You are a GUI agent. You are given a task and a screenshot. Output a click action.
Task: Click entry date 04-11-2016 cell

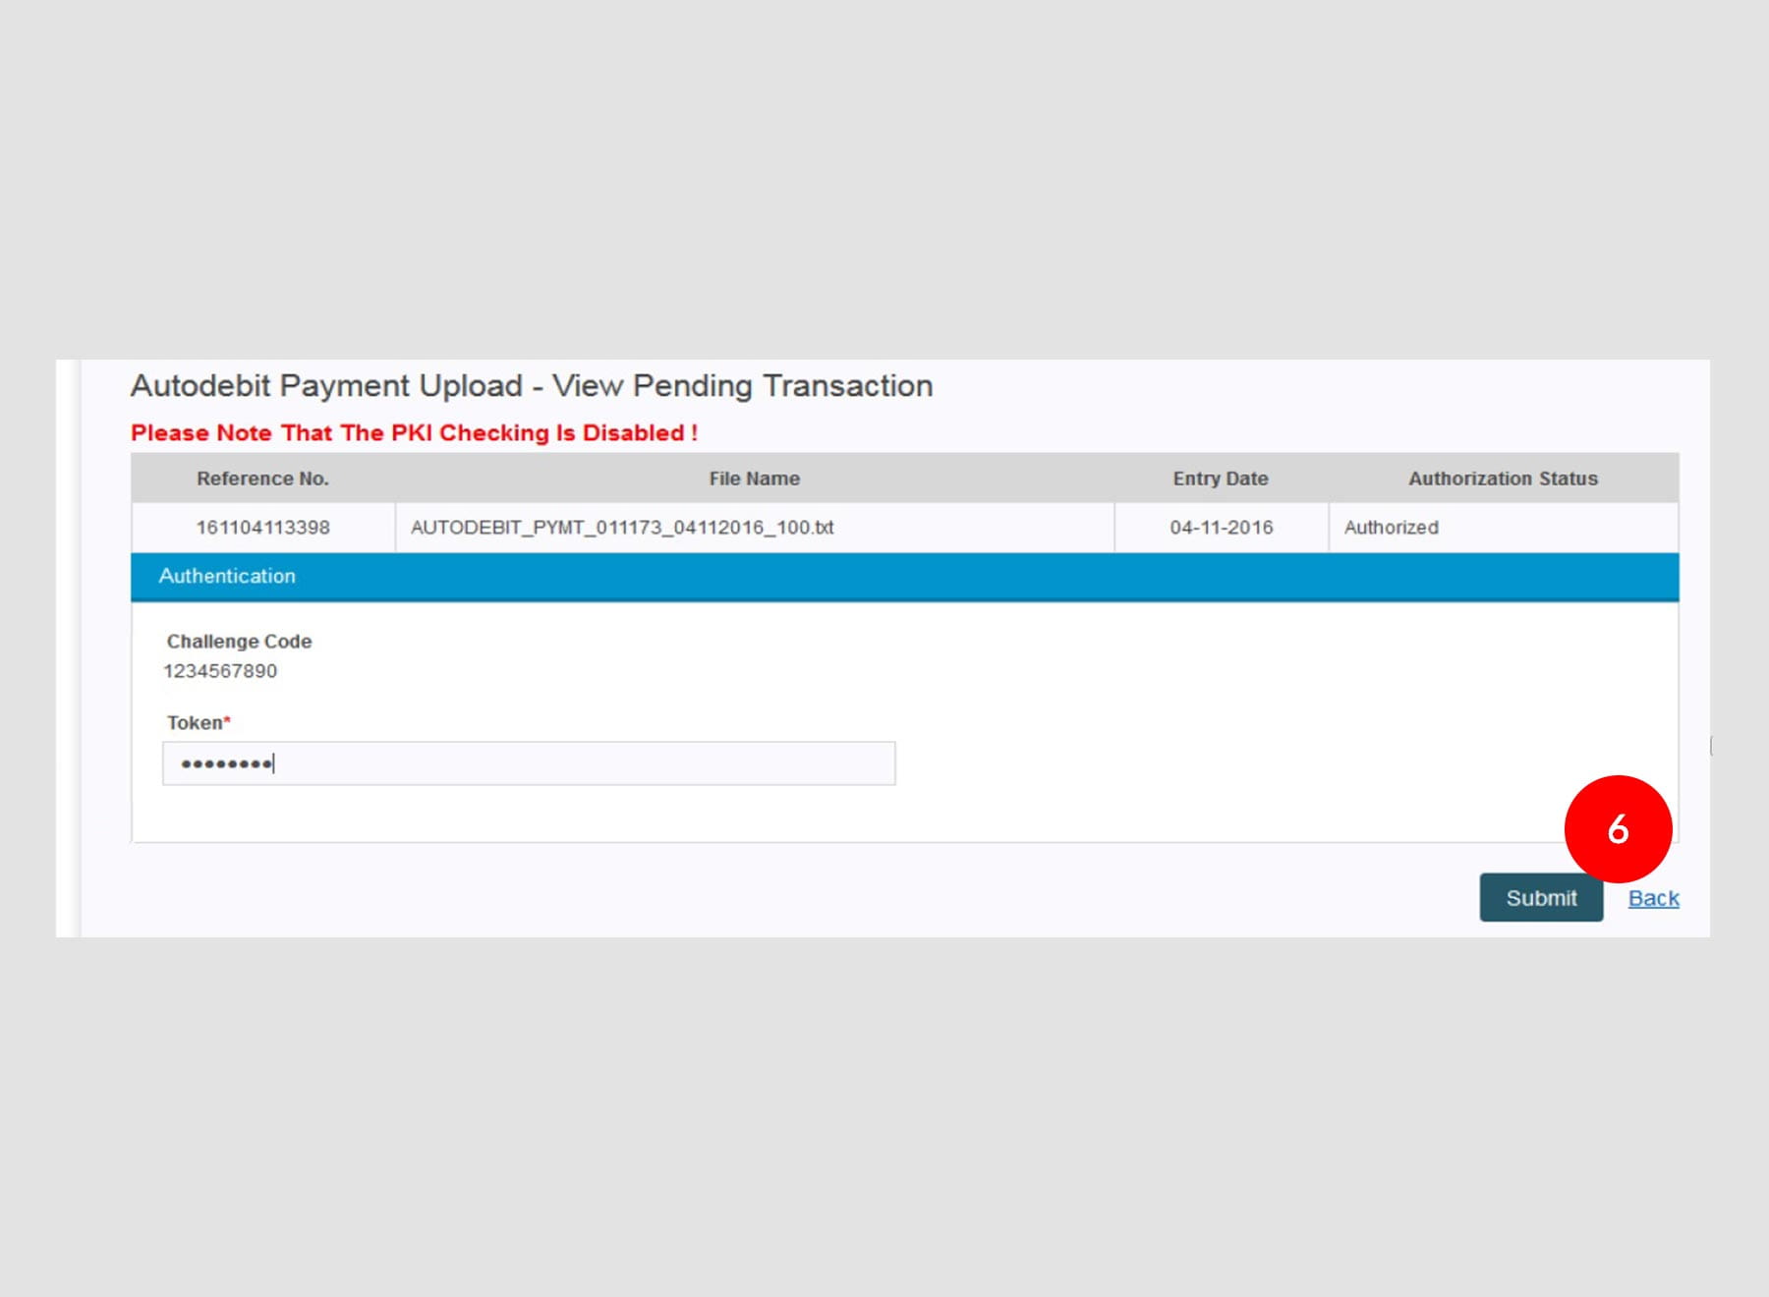[x=1221, y=528]
